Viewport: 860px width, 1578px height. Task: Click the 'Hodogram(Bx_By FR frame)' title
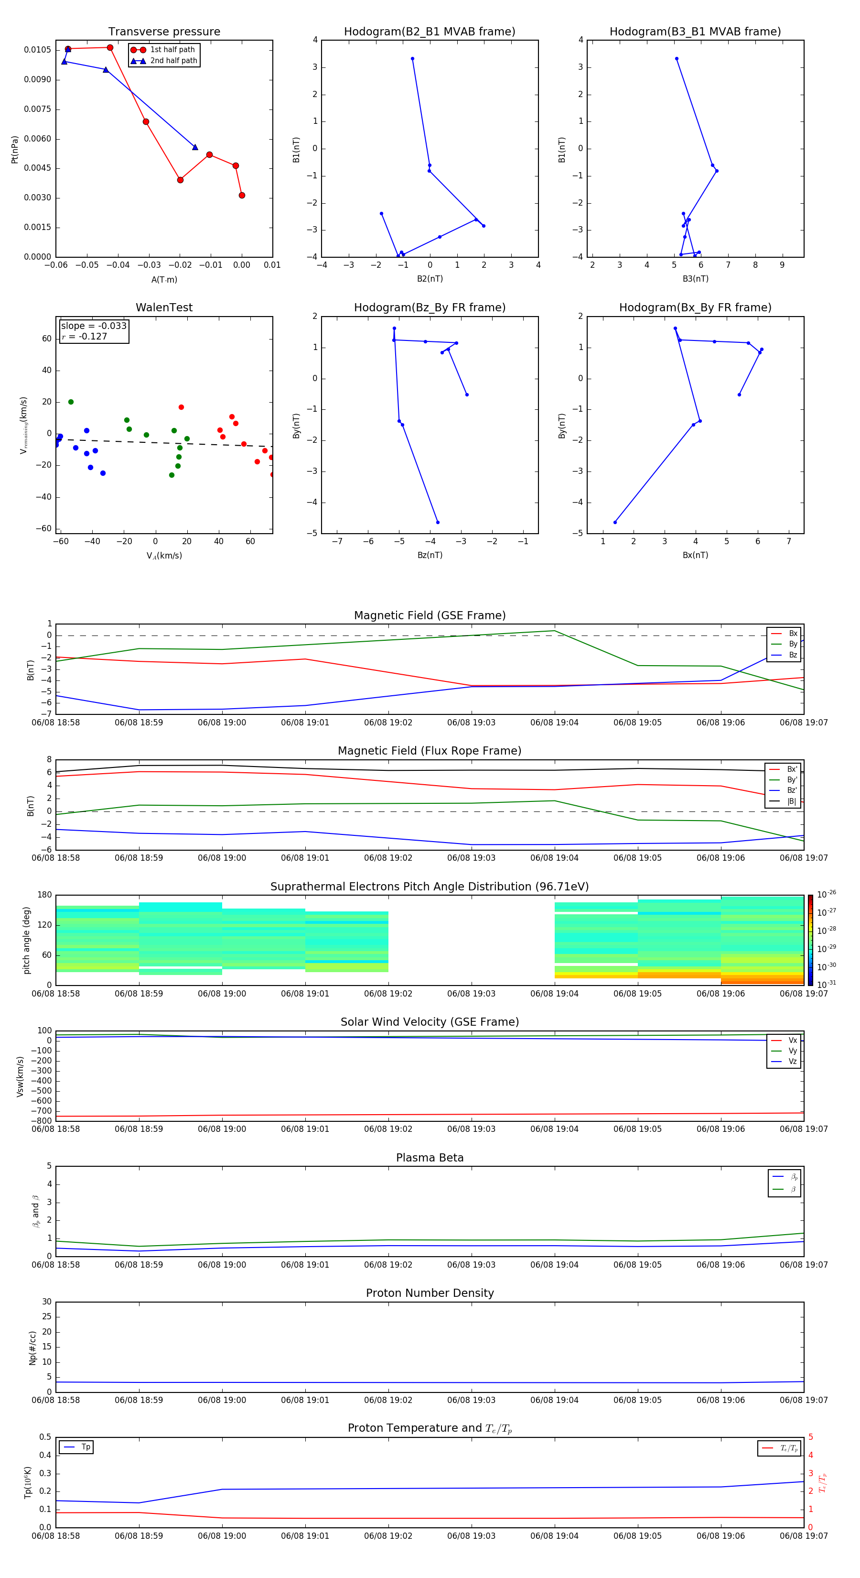pyautogui.click(x=695, y=307)
